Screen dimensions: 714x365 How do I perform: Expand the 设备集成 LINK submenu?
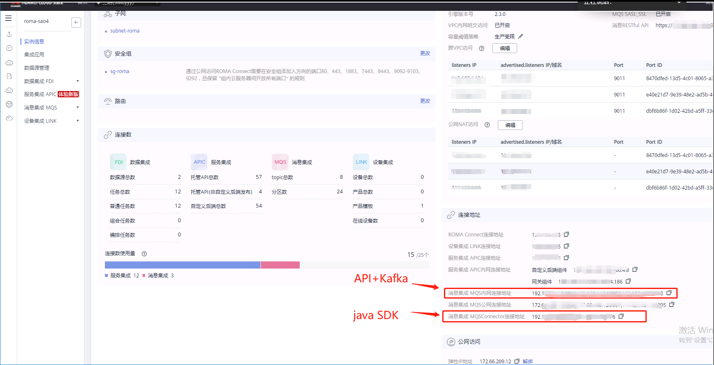[78, 121]
